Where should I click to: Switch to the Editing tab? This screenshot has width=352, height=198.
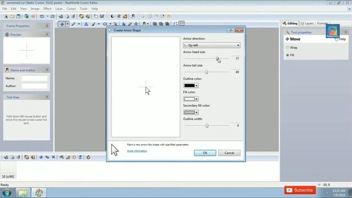tap(290, 23)
